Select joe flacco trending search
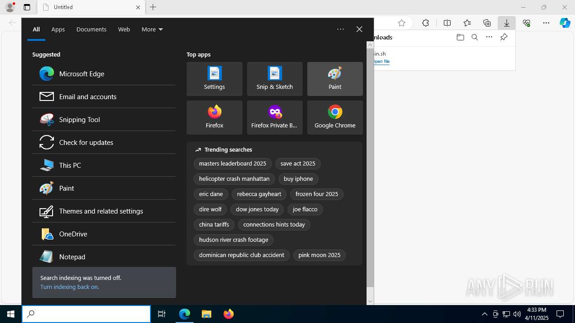The width and height of the screenshot is (575, 323). coord(305,210)
